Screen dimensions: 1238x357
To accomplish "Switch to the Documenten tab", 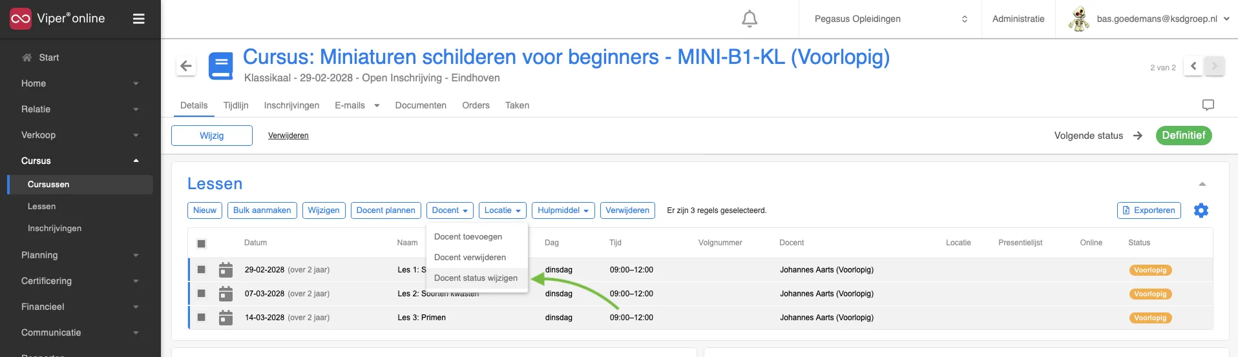I will point(421,105).
